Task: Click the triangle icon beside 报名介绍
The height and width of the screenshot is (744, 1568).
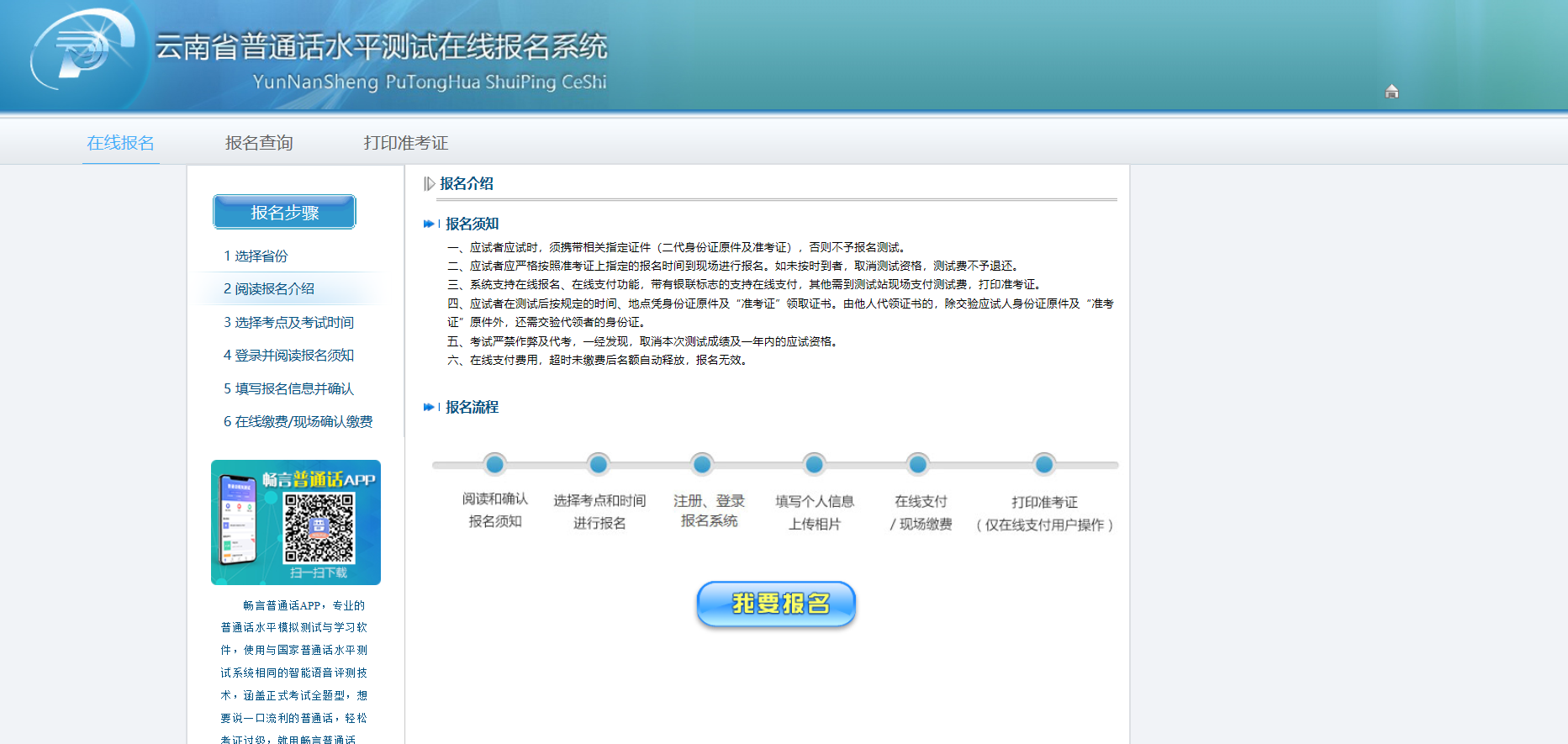Action: click(429, 183)
